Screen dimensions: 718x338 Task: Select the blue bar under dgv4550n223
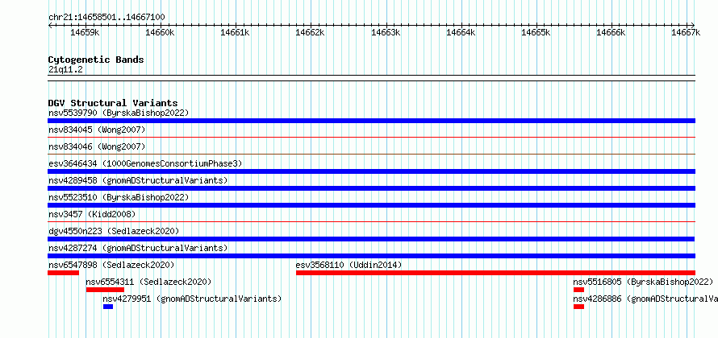coord(371,239)
